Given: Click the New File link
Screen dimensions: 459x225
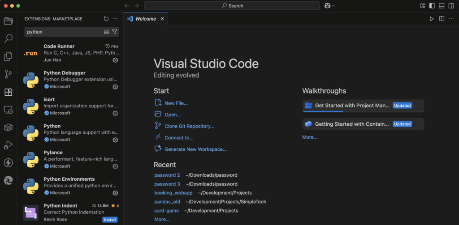Looking at the screenshot, I should [176, 103].
